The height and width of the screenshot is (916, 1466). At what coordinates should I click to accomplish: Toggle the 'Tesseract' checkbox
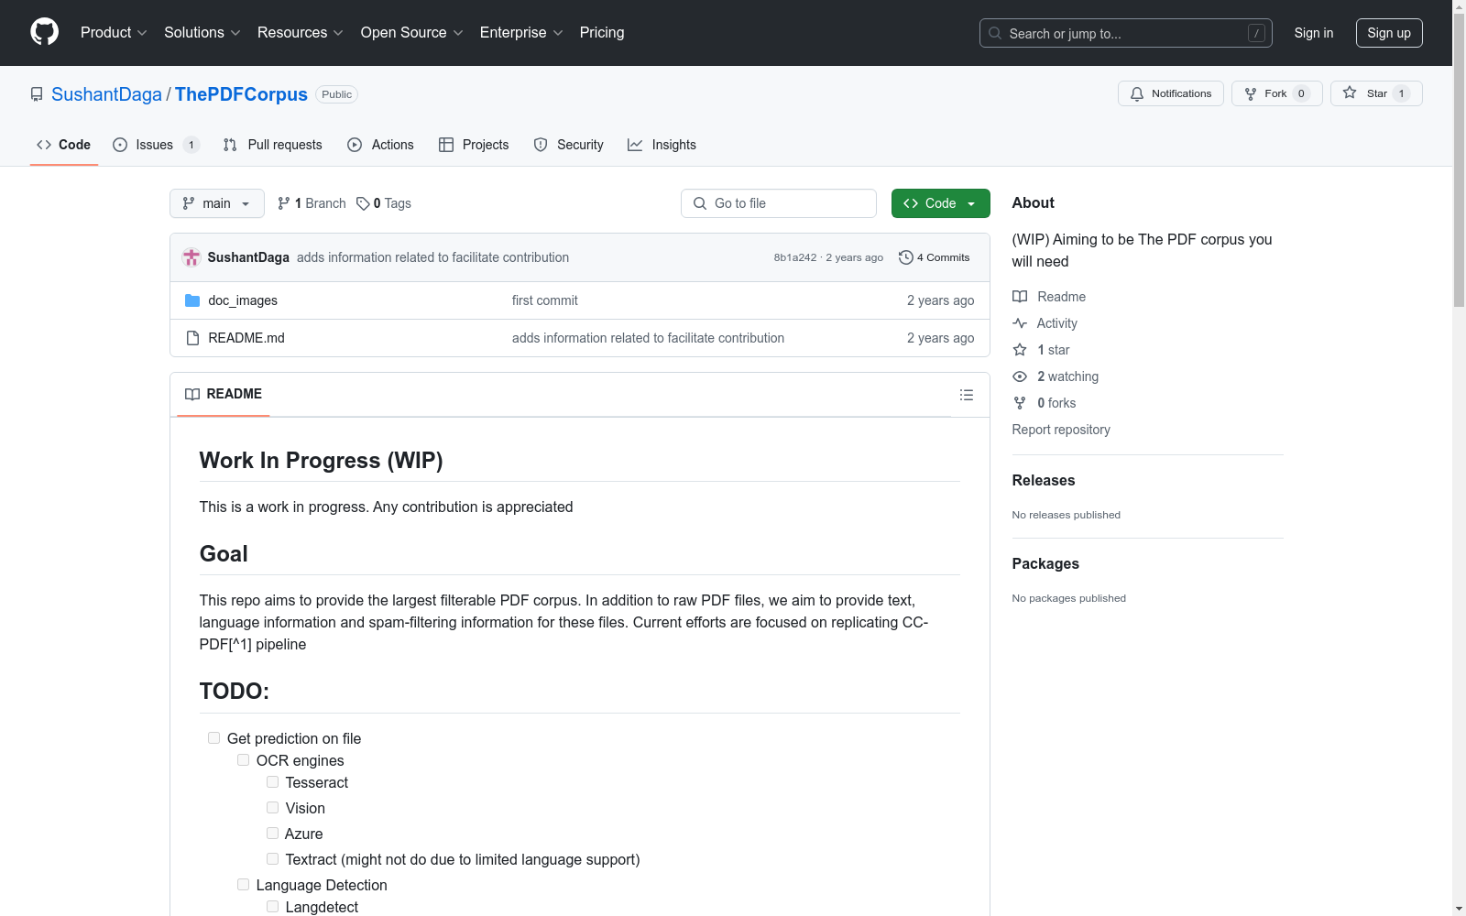point(272,782)
